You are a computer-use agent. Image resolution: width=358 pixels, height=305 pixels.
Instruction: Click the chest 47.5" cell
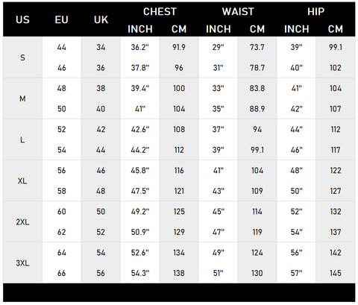(140, 191)
